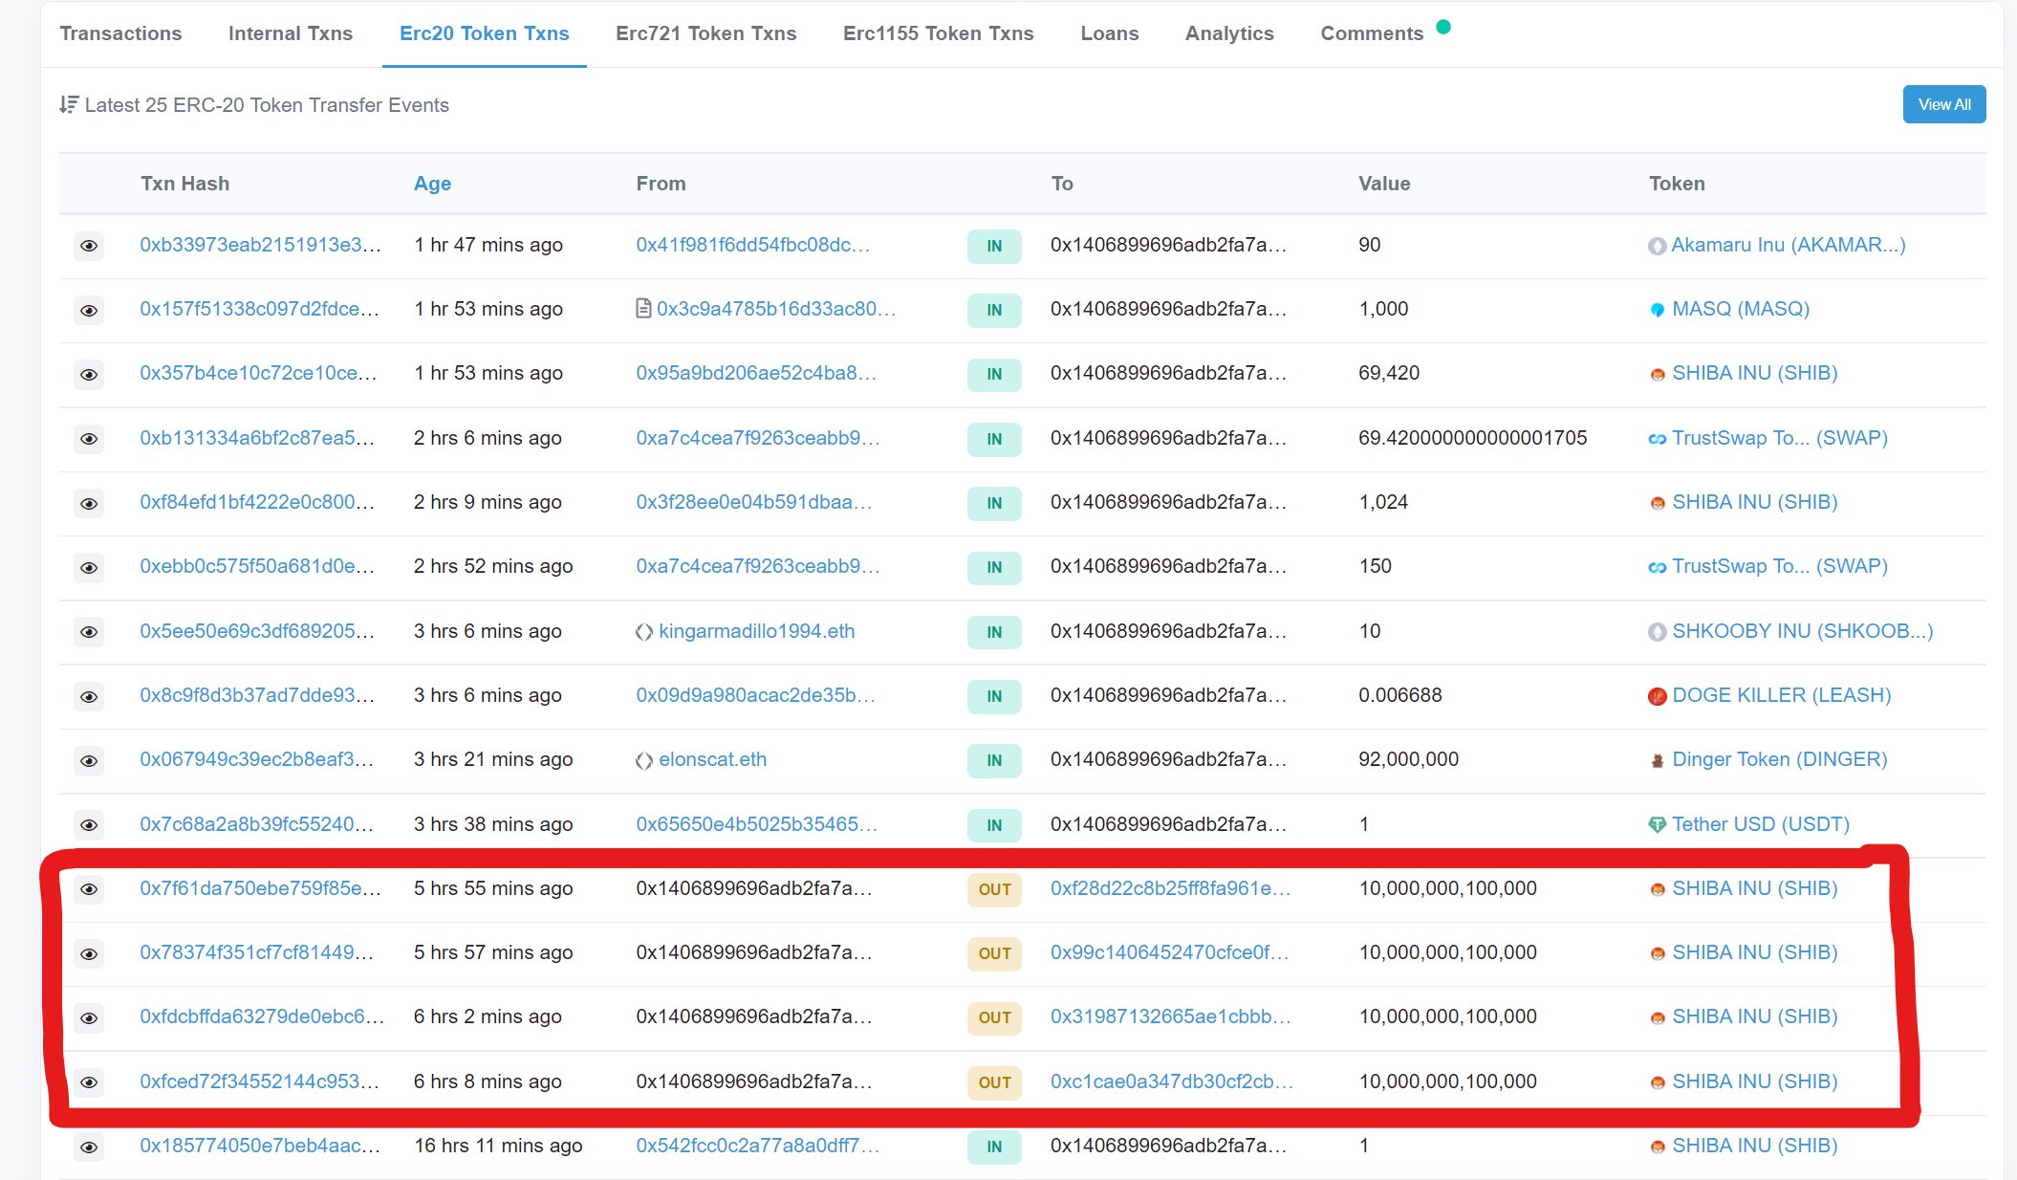Open elonscat.eth address link
The height and width of the screenshot is (1180, 2017).
[712, 759]
